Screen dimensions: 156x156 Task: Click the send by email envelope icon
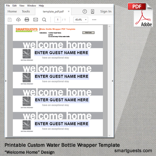(x=36, y=20)
